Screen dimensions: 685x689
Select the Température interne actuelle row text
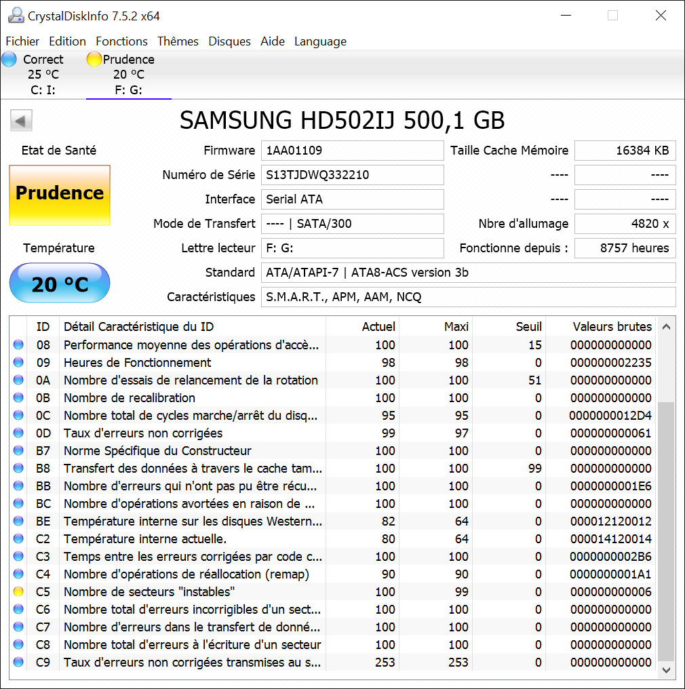pyautogui.click(x=145, y=538)
